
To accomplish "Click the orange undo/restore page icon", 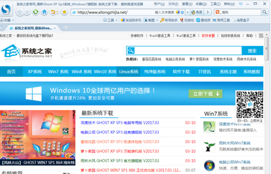I will [53, 12].
